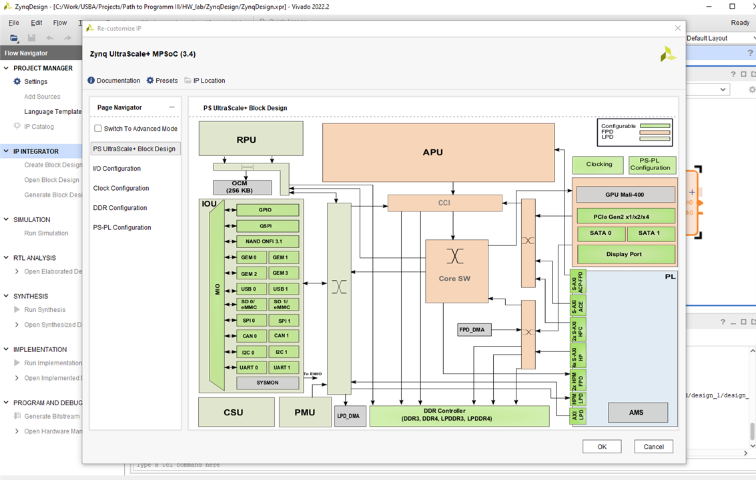
Task: Open Presets via the gear icon
Action: tap(150, 81)
